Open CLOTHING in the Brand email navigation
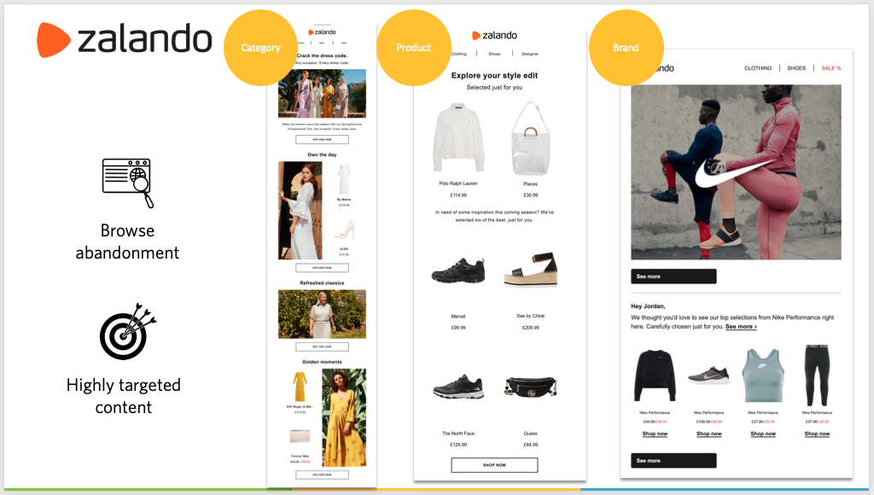The height and width of the screenshot is (495, 874). tap(758, 68)
